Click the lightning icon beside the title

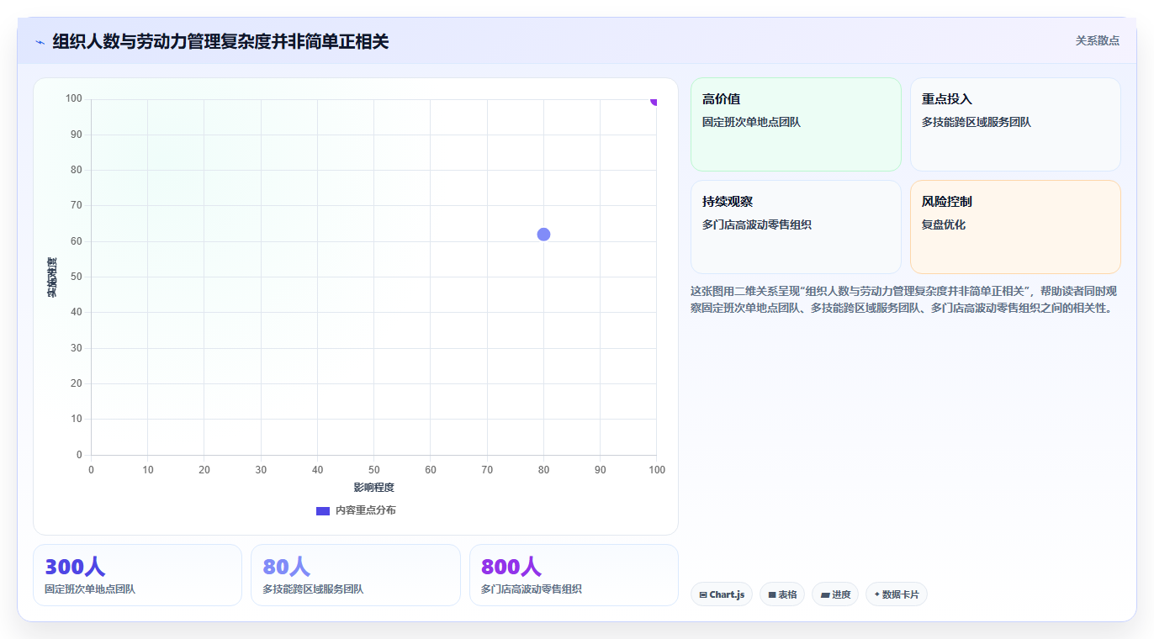click(40, 42)
